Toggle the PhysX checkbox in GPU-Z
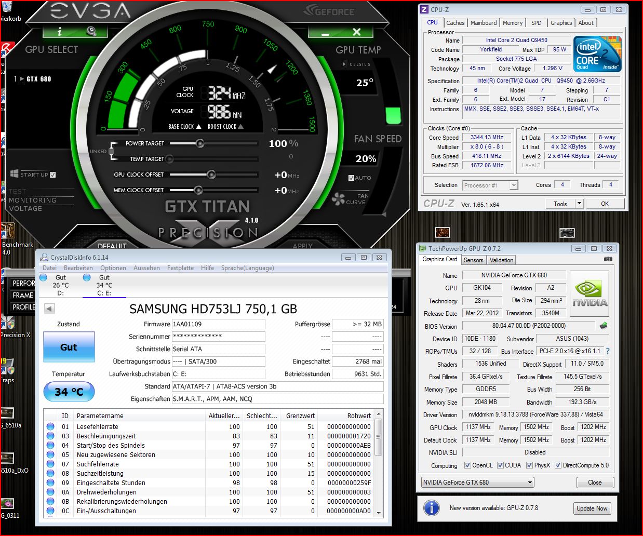Viewport: 643px width, 536px height. (529, 465)
